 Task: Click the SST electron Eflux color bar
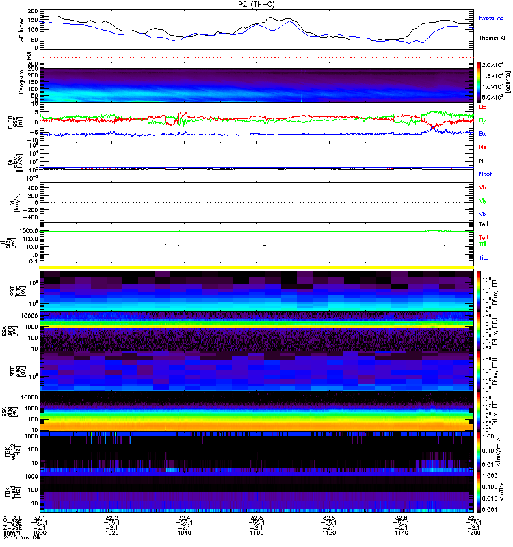479,371
